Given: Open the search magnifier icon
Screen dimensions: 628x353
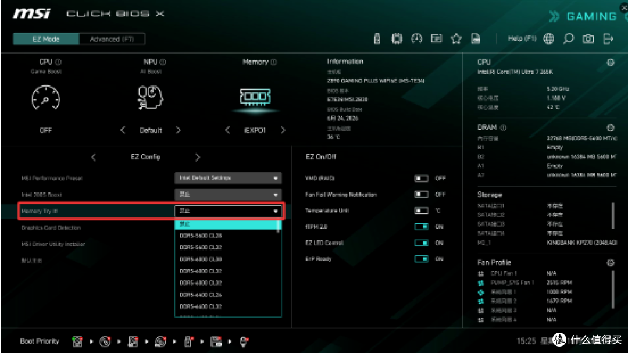Looking at the screenshot, I should coord(568,39).
